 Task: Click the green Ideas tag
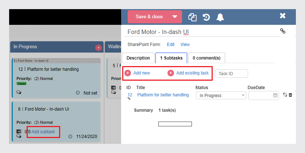22,84
